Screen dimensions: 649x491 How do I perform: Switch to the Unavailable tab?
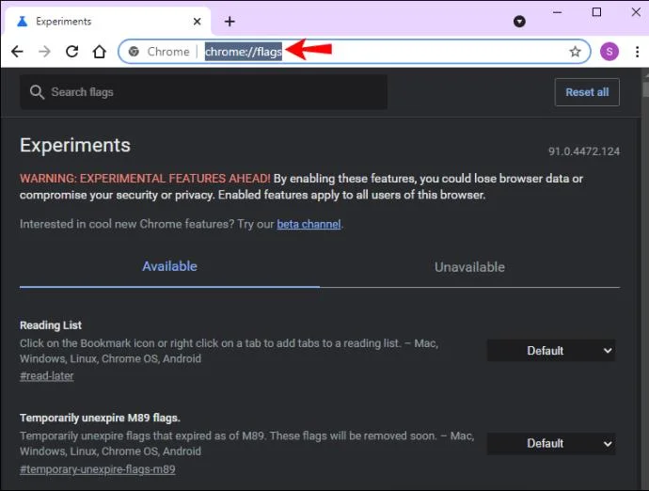(x=469, y=267)
